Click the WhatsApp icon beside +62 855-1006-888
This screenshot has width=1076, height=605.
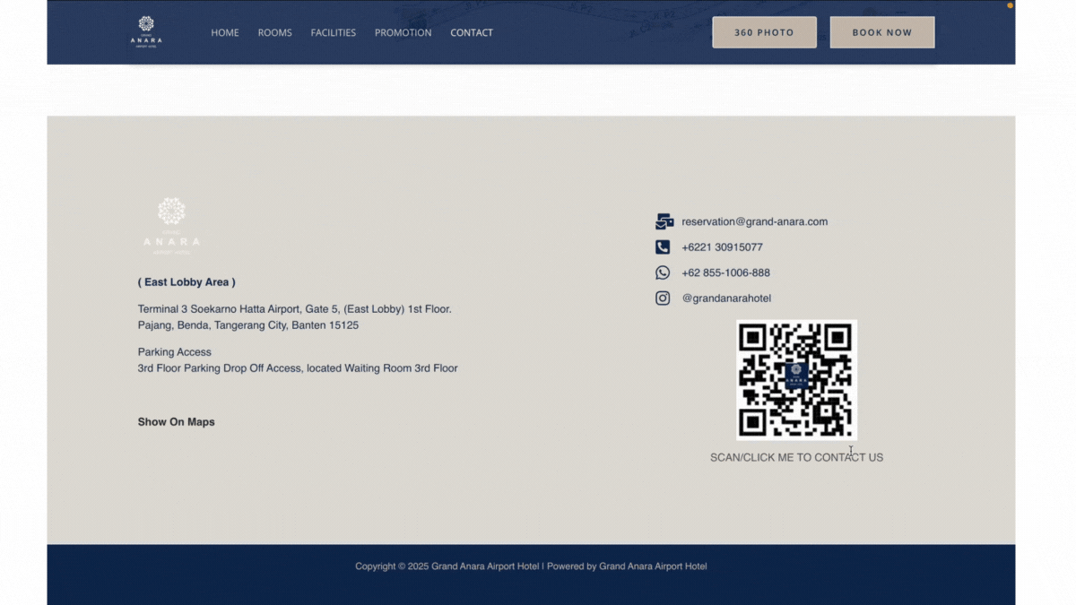pyautogui.click(x=663, y=272)
